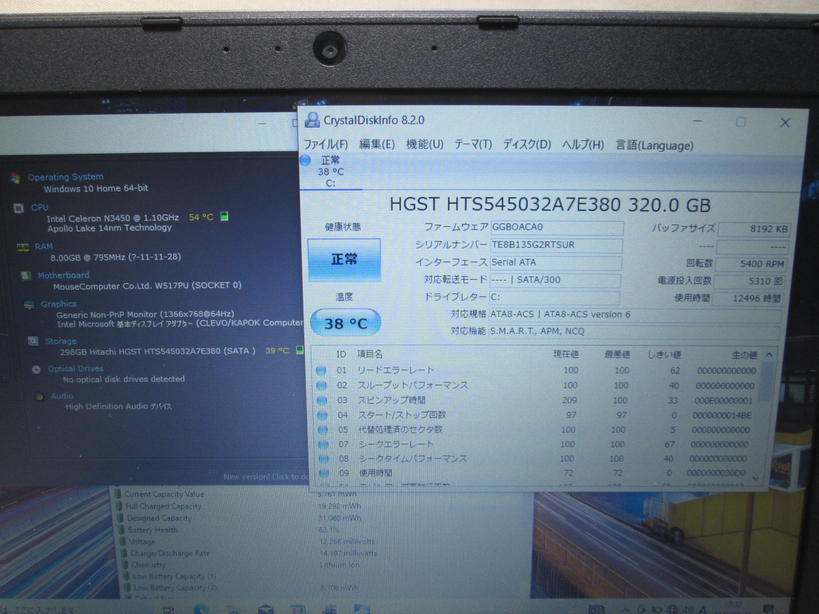Click the Optical Drives disc icon
Screen dimensions: 819x614
(x=36, y=369)
